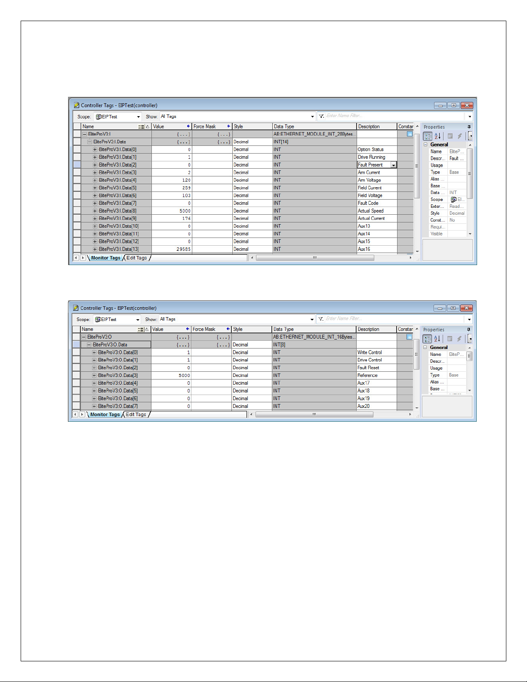This screenshot has height=682, width=527.
Task: Click Style column header in EliteProV3:I window
Action: pos(253,127)
